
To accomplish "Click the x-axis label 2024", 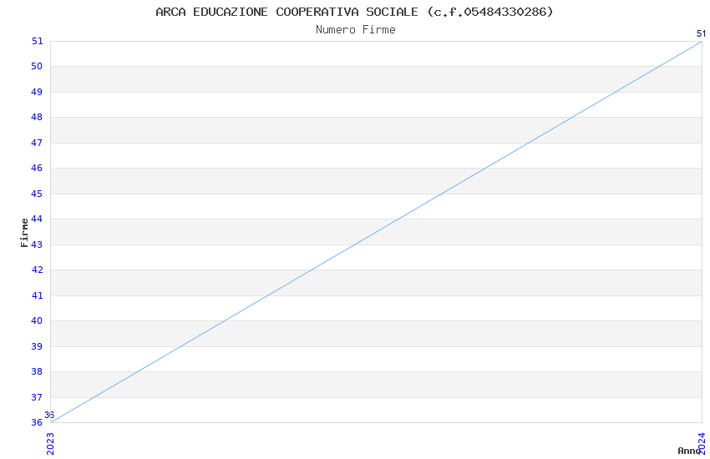I will [x=702, y=444].
